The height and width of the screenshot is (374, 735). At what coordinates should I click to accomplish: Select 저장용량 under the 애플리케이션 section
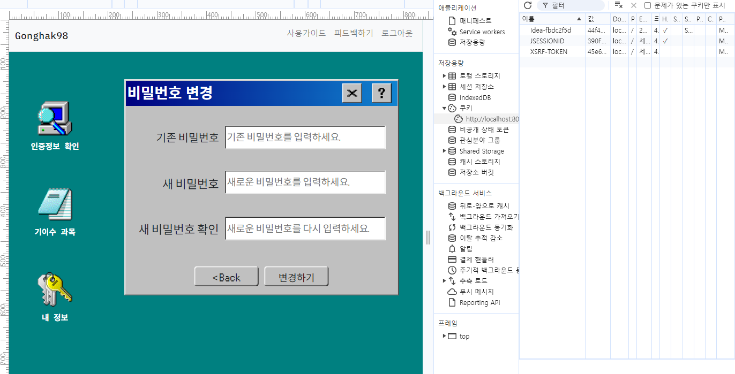point(467,42)
